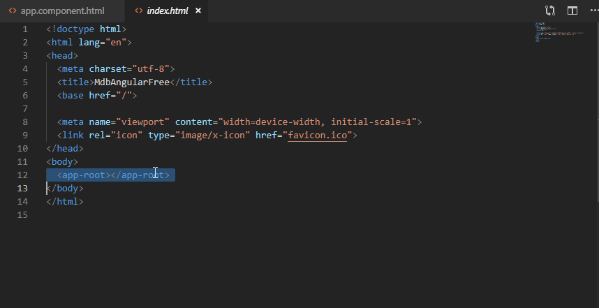
Task: Close the index.html tab
Action: coord(198,11)
